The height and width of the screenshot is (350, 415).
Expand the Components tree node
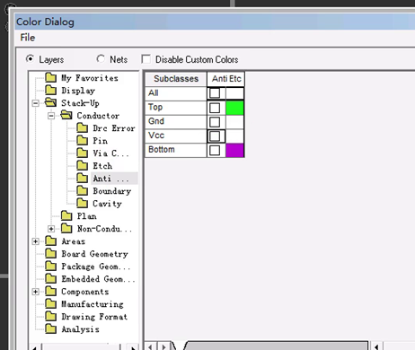pos(36,292)
